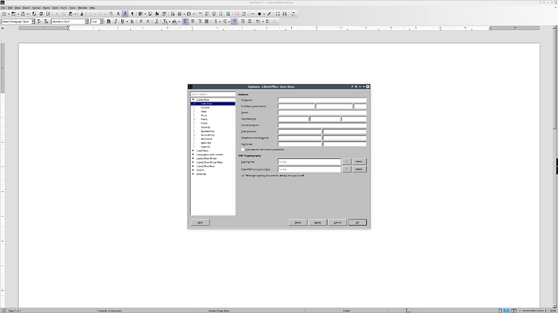Toggle Bold formatting in the toolbar
The image size is (558, 313).
click(x=108, y=22)
